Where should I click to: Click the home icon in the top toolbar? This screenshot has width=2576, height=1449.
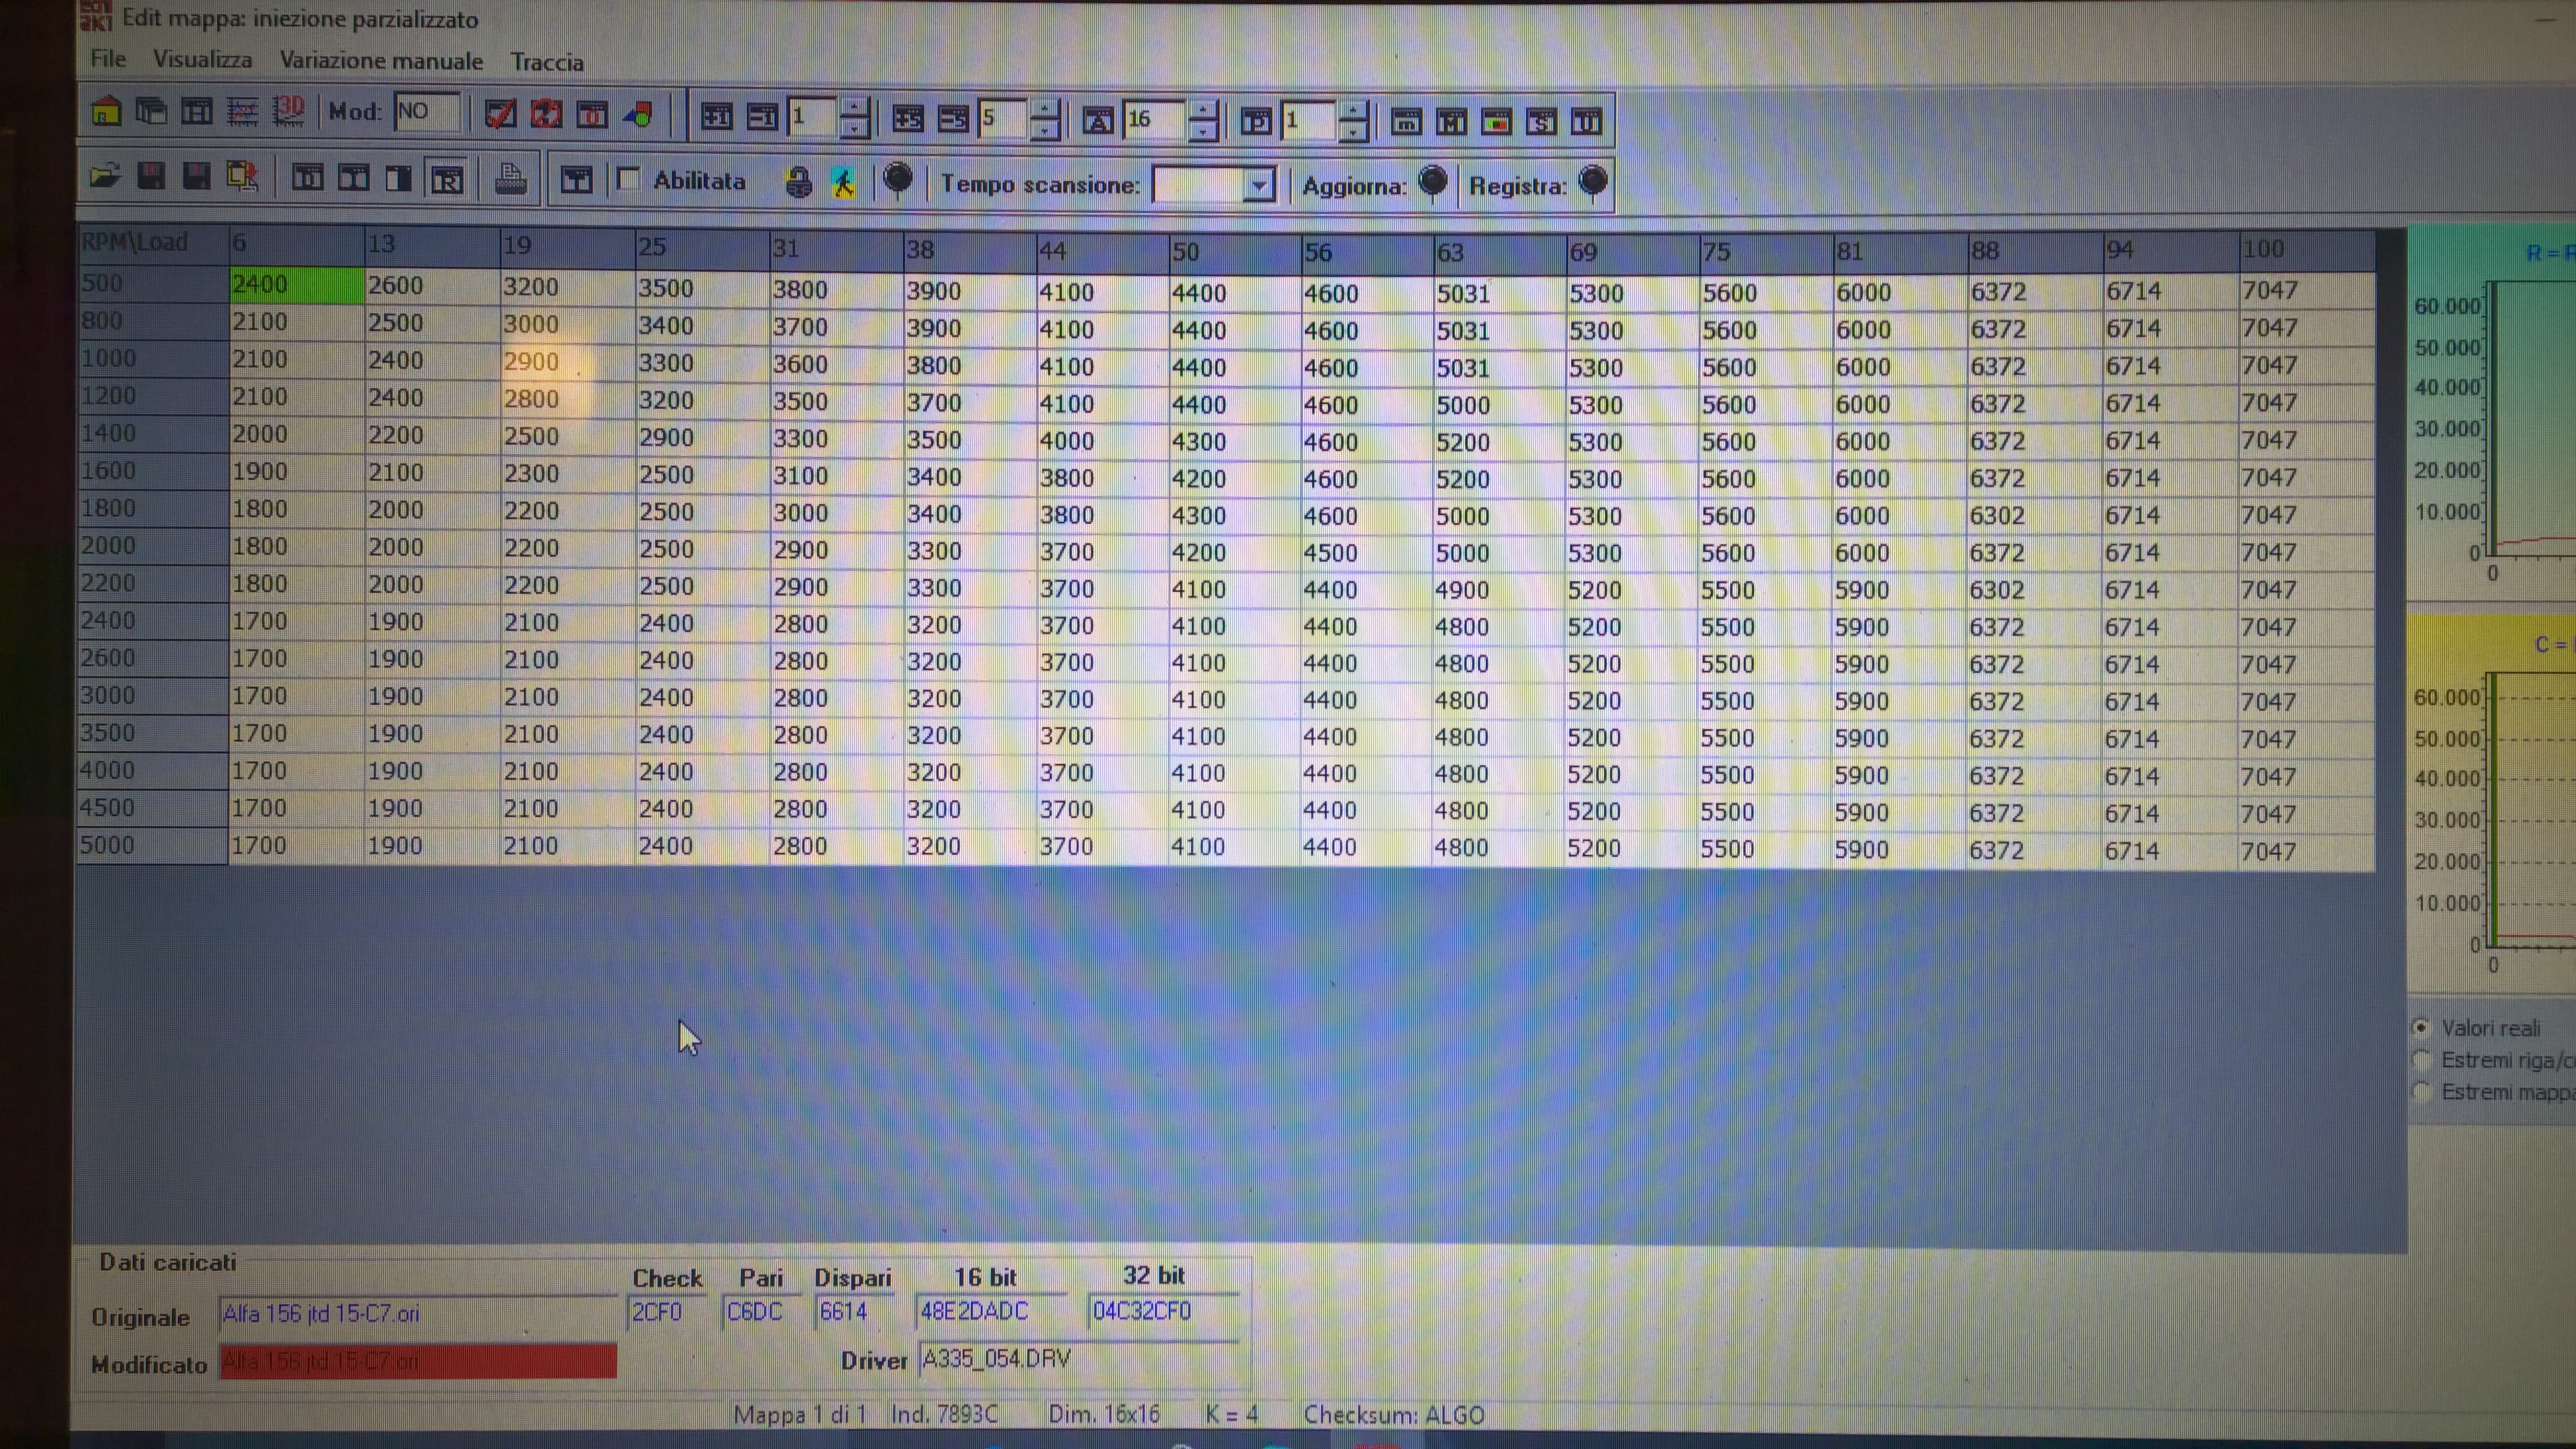[106, 112]
